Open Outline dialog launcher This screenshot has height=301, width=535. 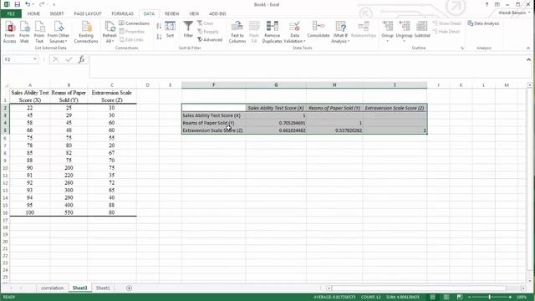(462, 48)
